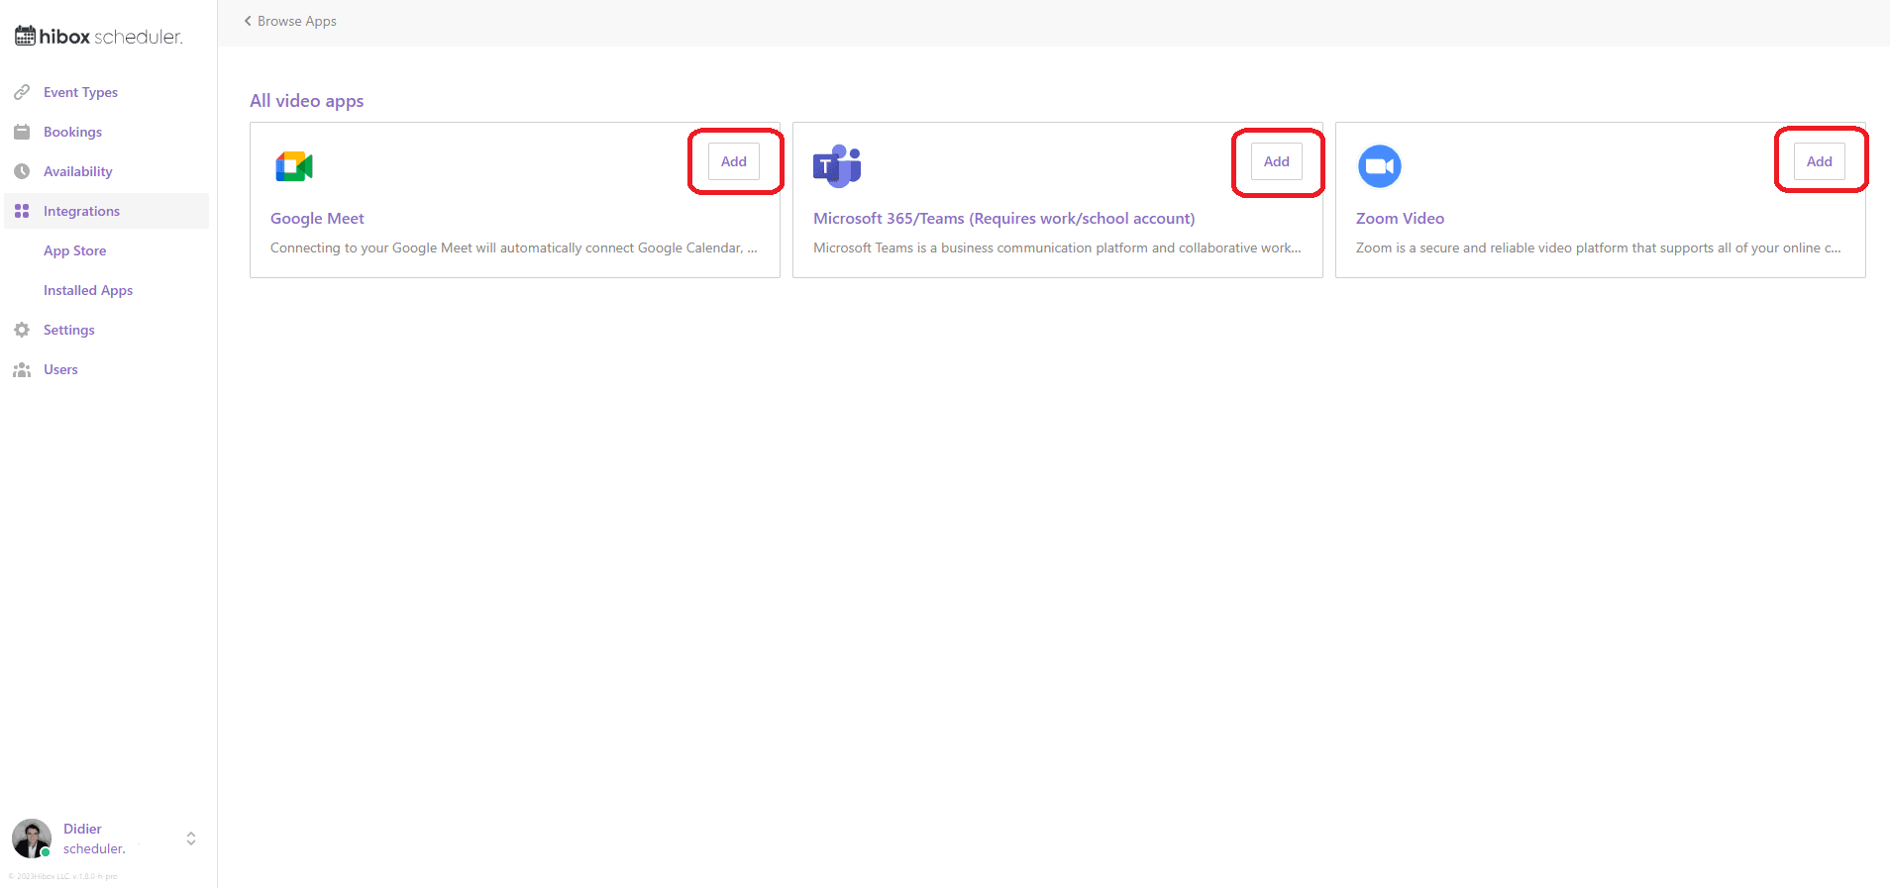The height and width of the screenshot is (888, 1890).
Task: Go back via Browse Apps chevron
Action: coord(248,21)
